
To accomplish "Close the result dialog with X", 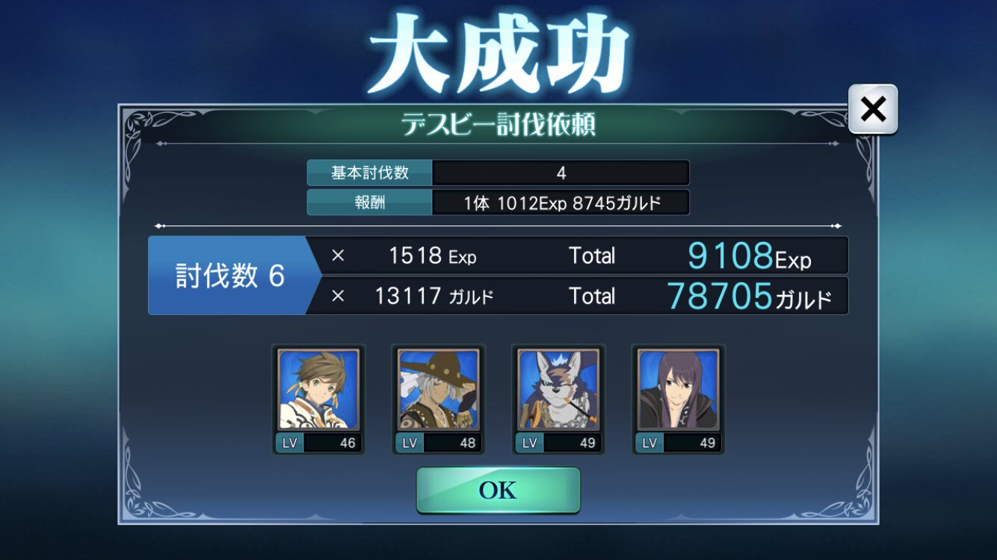I will [x=873, y=109].
